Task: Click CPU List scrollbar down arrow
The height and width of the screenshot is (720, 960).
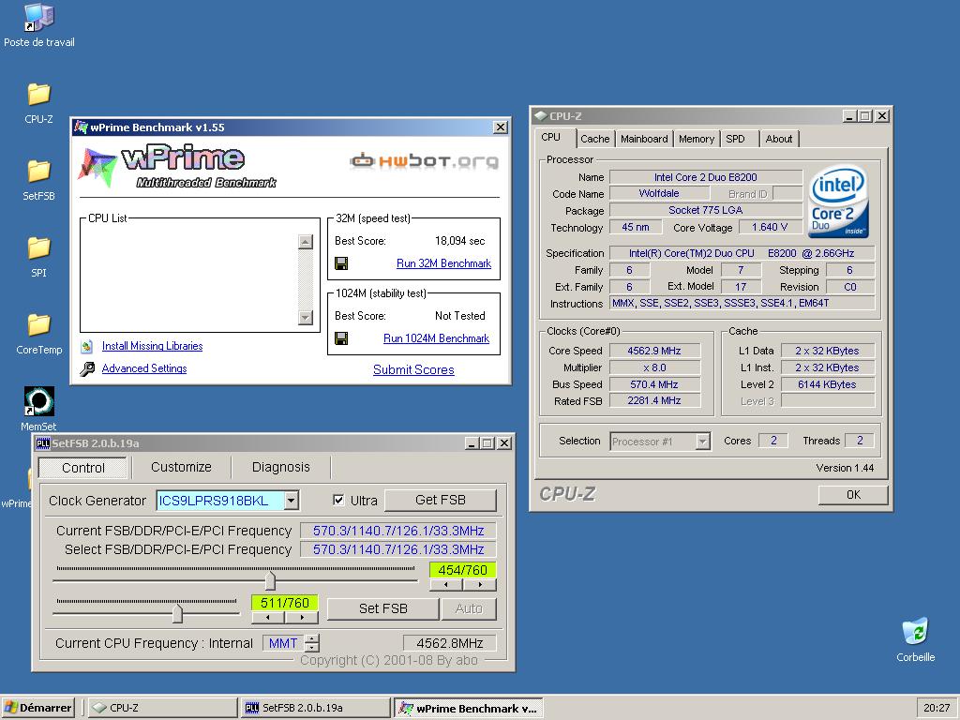Action: tap(305, 317)
